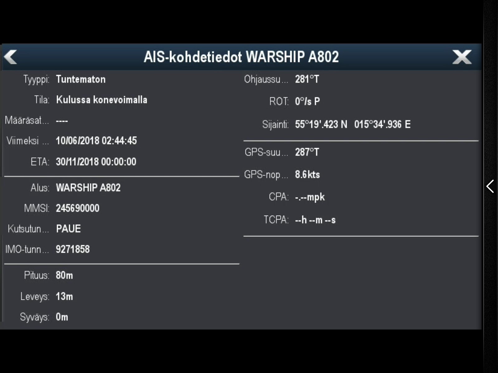Close the AIS target details dialog
The height and width of the screenshot is (373, 498).
click(462, 57)
